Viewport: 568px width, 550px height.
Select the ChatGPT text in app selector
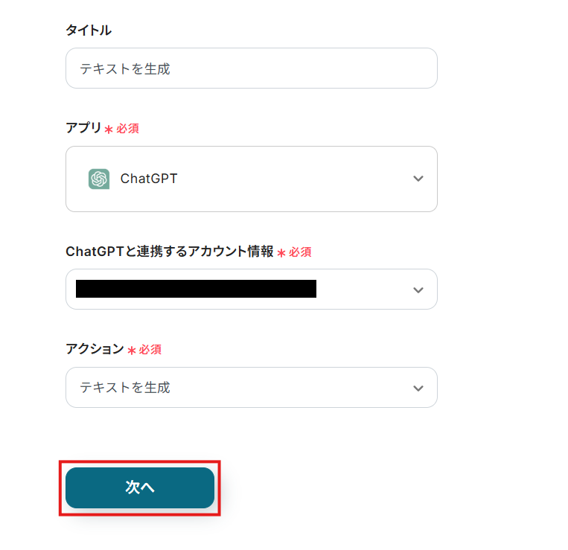[x=149, y=179]
